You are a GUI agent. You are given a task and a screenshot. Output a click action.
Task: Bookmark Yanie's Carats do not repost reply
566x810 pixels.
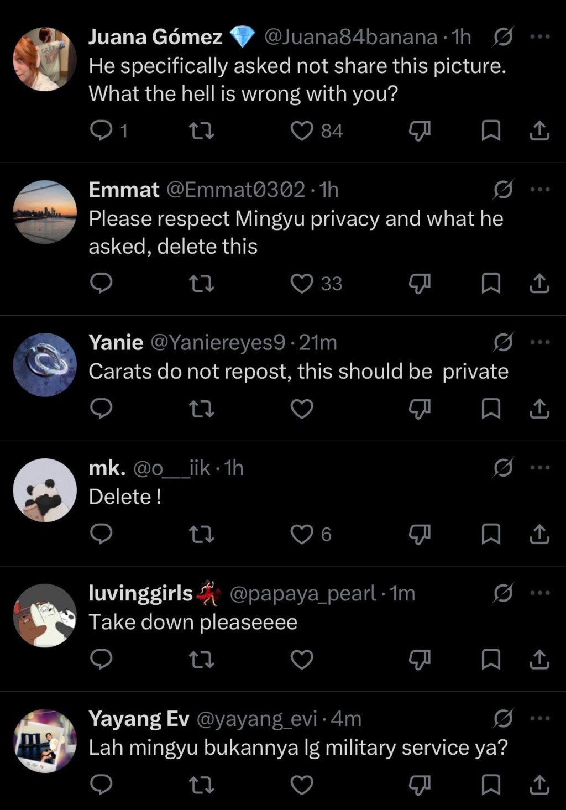[x=491, y=409]
